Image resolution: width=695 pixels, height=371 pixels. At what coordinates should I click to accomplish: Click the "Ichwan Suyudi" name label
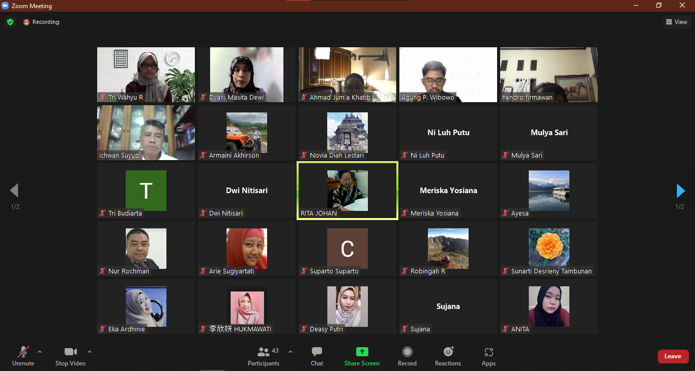[120, 156]
